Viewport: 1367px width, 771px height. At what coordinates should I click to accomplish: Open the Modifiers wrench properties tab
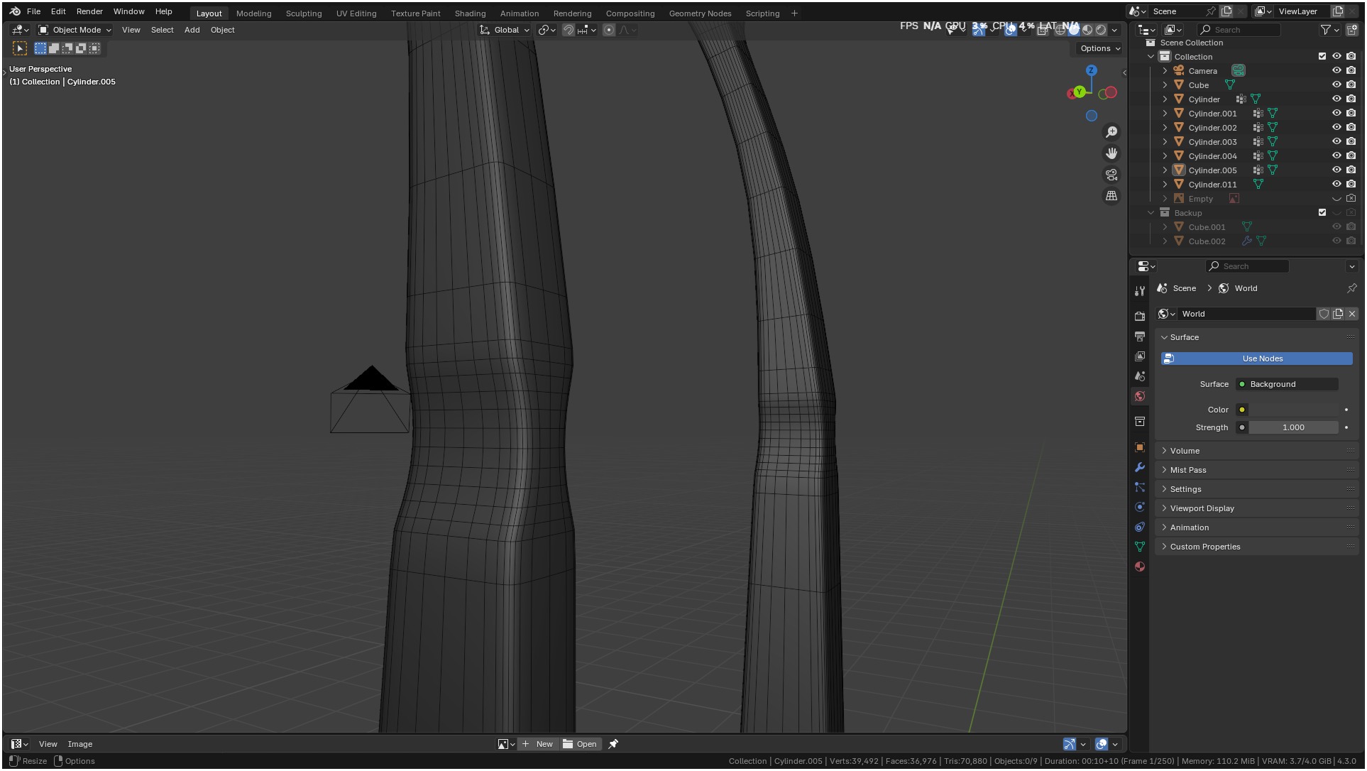point(1140,467)
